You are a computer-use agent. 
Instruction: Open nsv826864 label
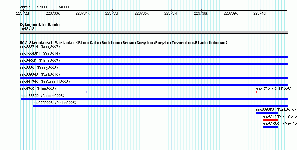(x=280, y=124)
